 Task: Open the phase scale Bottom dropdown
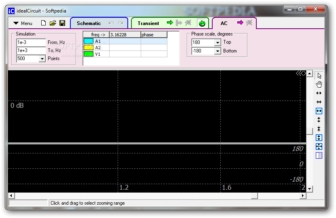(x=218, y=51)
